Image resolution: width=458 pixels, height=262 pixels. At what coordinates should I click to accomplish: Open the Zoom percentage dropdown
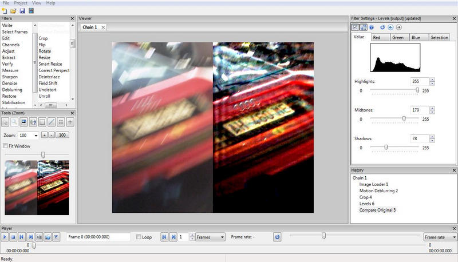tap(36, 136)
